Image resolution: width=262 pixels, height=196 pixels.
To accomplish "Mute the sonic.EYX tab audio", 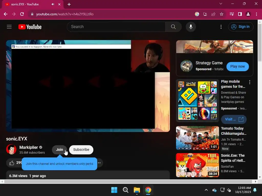I will [53, 4].
